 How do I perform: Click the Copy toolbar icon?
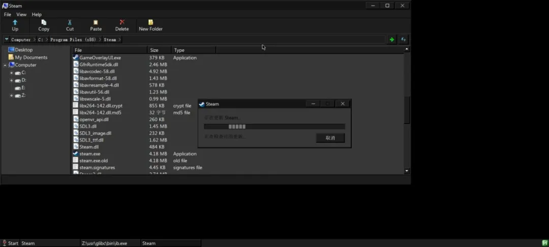coord(44,22)
